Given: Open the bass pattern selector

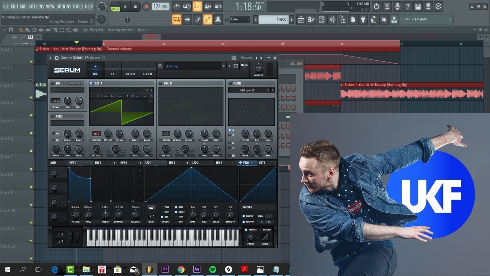Looking at the screenshot, I should coord(273,19).
